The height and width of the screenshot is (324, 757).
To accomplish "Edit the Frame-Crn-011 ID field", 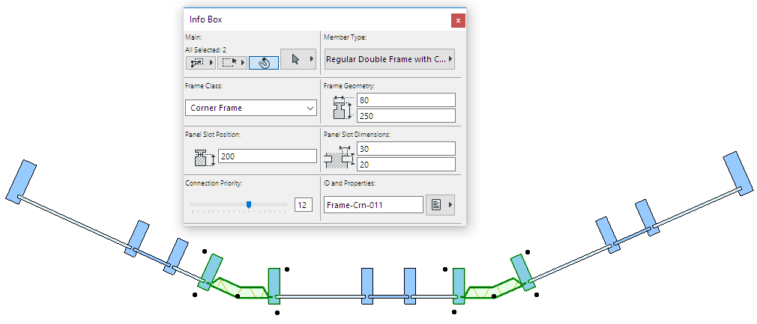I will pos(374,205).
